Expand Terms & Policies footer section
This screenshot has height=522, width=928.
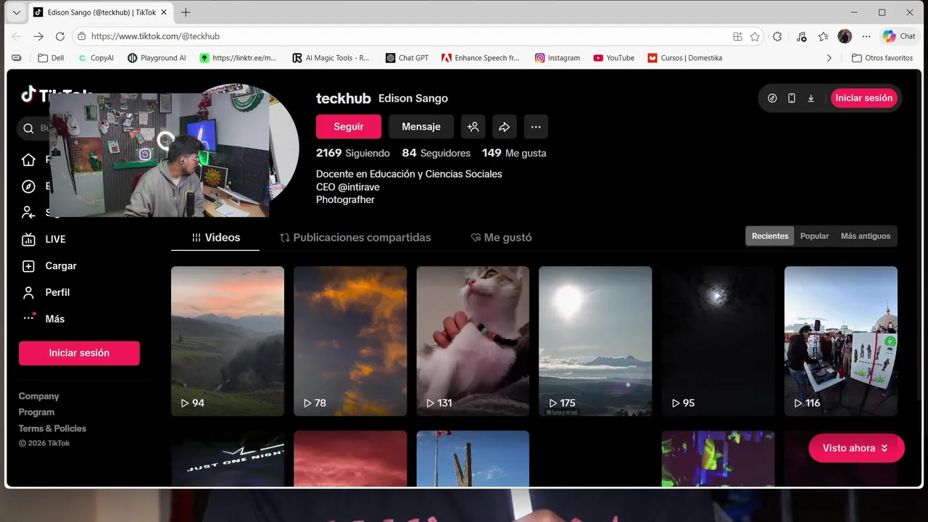tap(52, 428)
